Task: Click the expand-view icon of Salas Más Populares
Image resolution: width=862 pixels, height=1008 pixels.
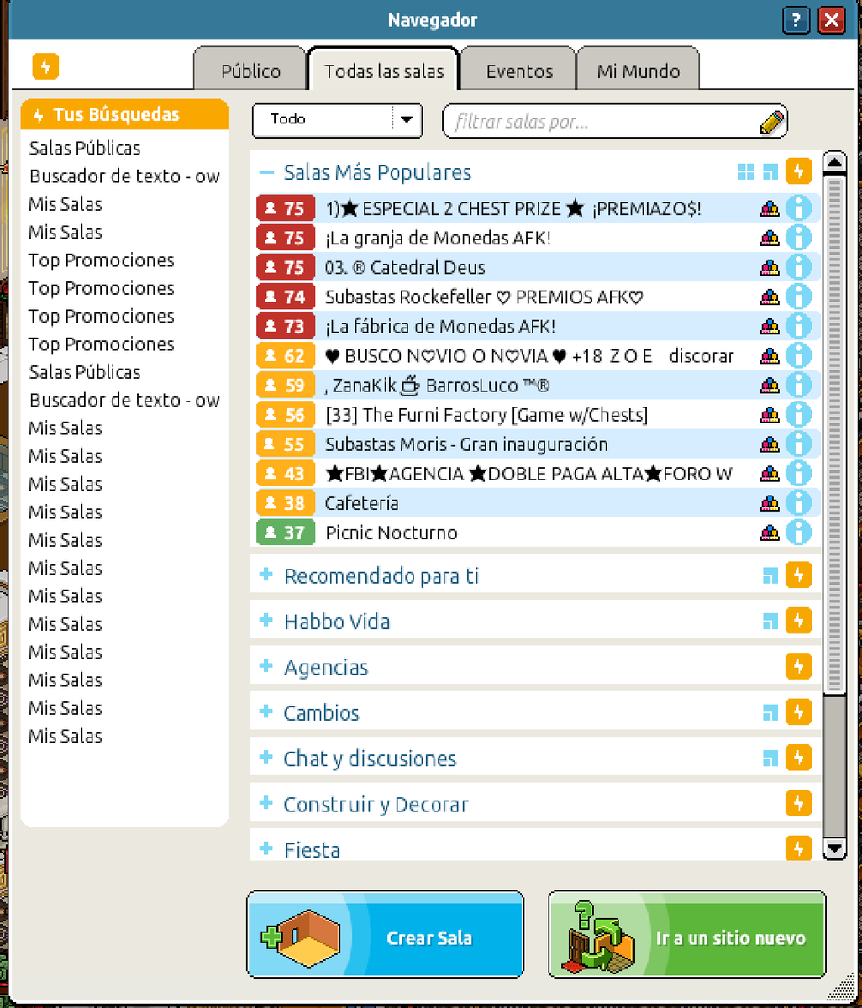Action: pos(770,172)
